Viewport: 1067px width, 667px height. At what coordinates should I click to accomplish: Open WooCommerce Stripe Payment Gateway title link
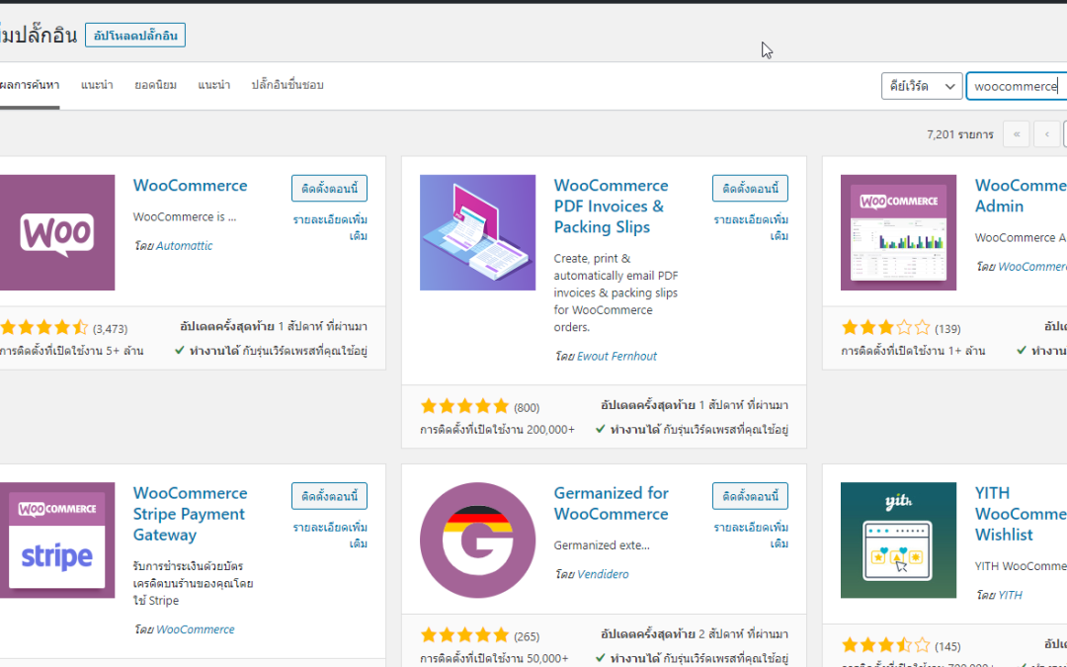pyautogui.click(x=190, y=514)
